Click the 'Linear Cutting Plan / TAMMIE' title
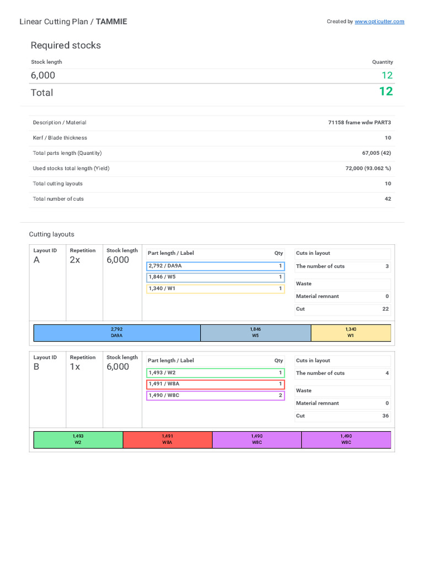 click(73, 22)
